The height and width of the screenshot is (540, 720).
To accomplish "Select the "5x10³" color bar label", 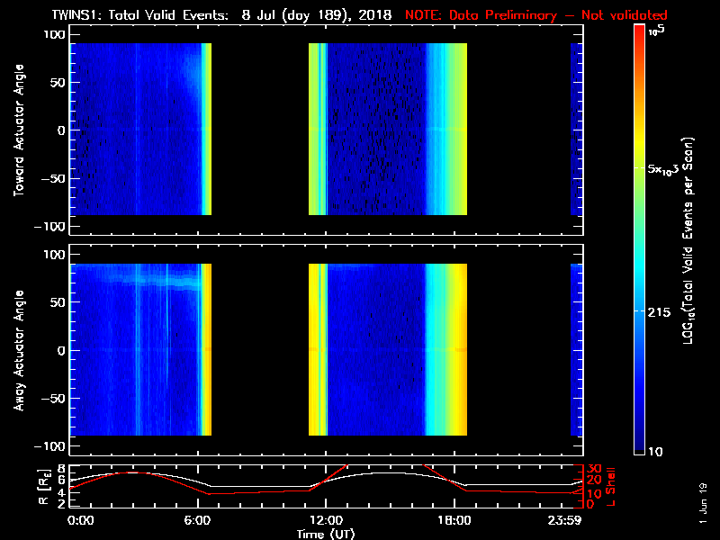I will tap(669, 168).
